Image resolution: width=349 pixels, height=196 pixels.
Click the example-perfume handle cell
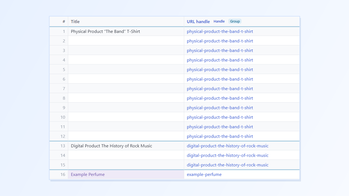[x=242, y=175]
